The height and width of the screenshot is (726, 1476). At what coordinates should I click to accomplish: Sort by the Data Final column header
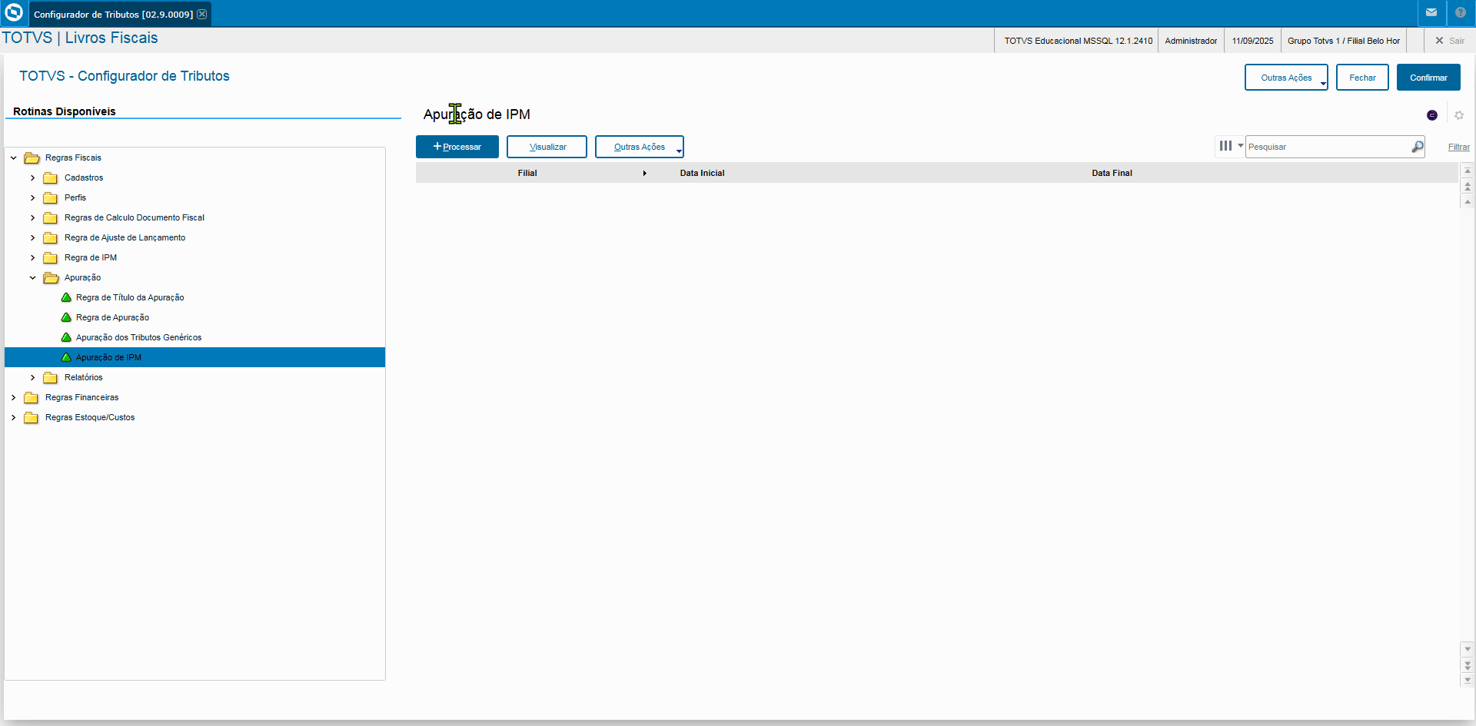1112,173
